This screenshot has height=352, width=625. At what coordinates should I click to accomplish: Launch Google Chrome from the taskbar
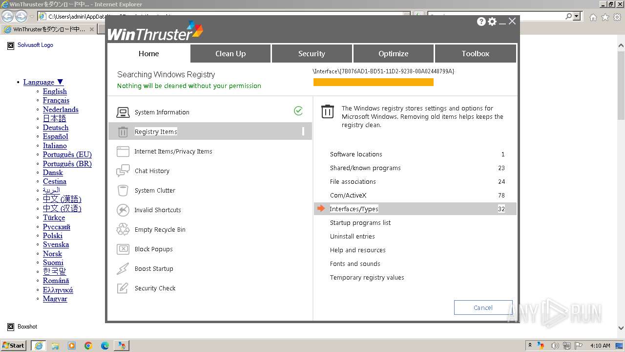coord(88,346)
